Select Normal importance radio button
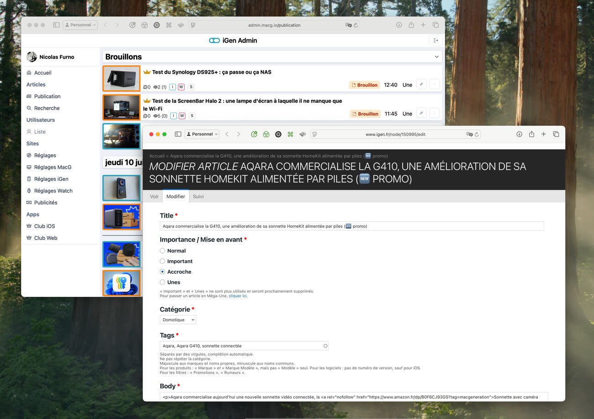 [x=162, y=251]
